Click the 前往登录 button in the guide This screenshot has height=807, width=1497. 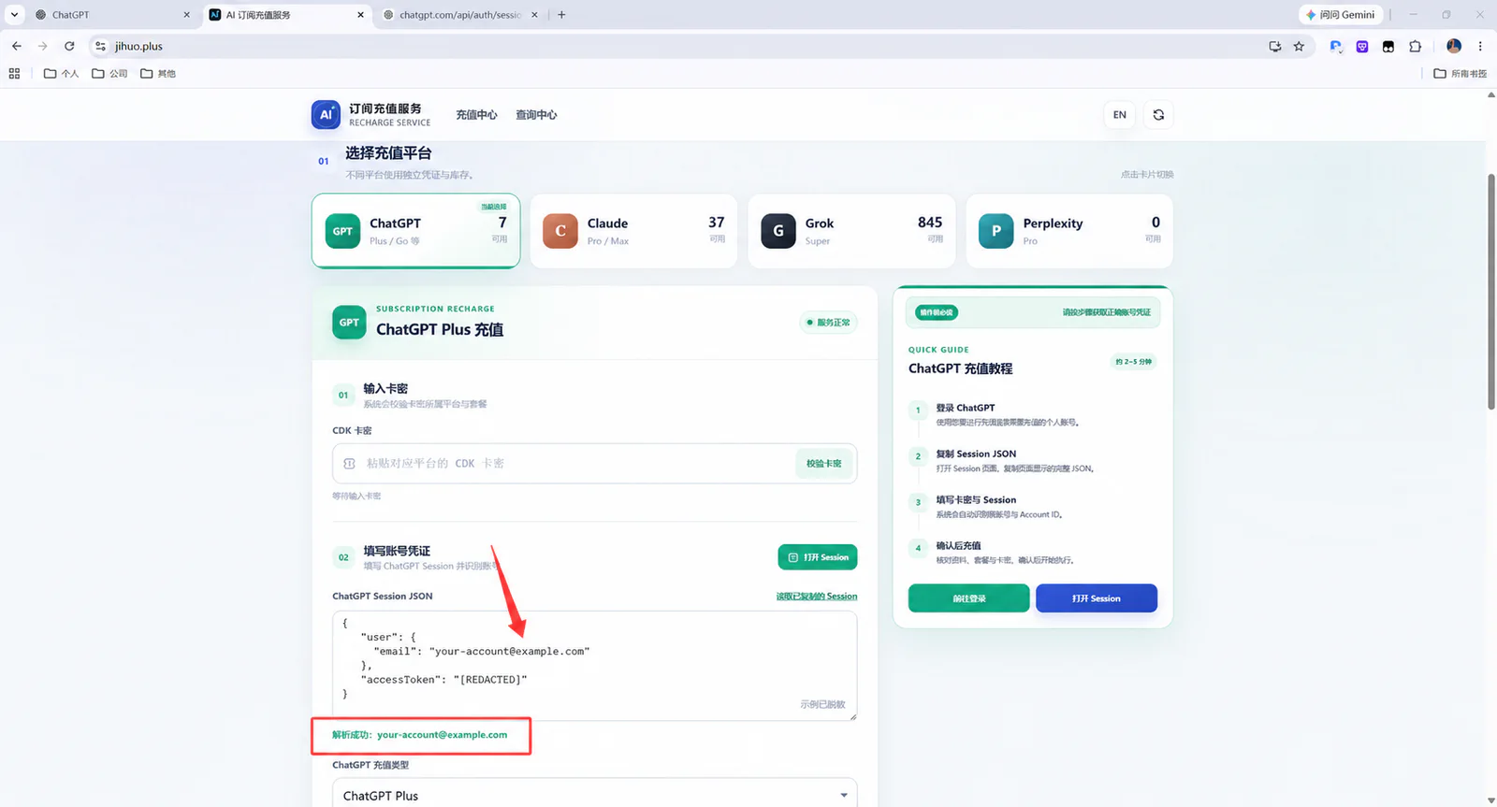click(x=969, y=598)
